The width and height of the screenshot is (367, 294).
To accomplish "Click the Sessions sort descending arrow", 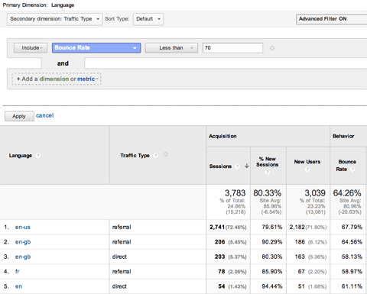I will point(246,166).
